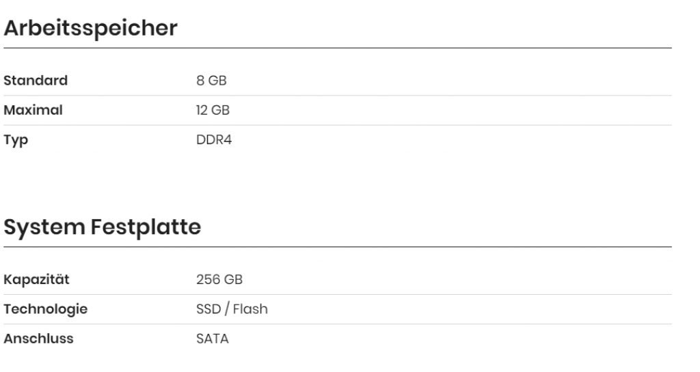Click the separator between Kapazität and Technologie rows
The height and width of the screenshot is (372, 700).
click(x=338, y=294)
